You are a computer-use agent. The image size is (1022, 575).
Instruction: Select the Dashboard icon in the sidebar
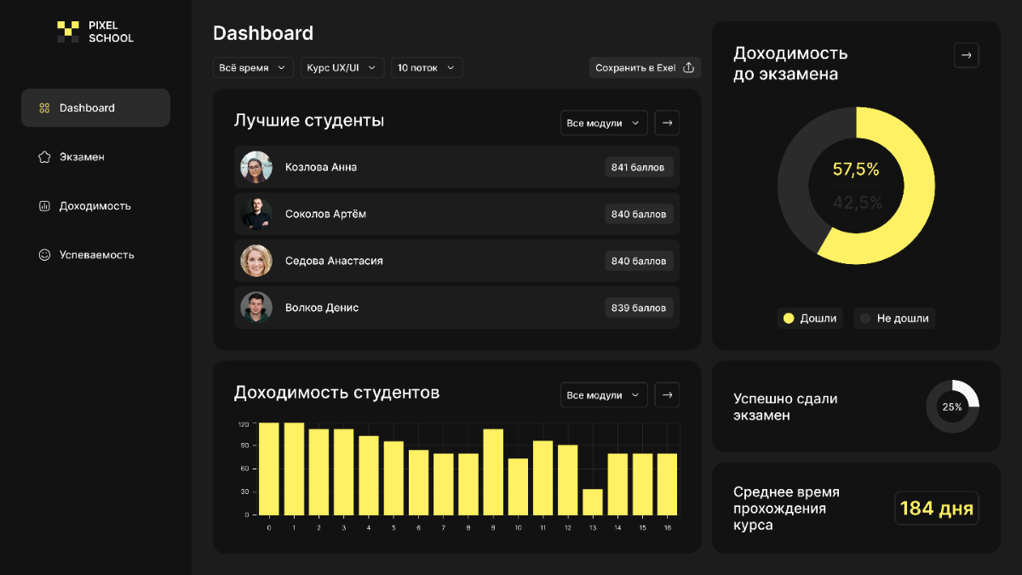click(44, 107)
